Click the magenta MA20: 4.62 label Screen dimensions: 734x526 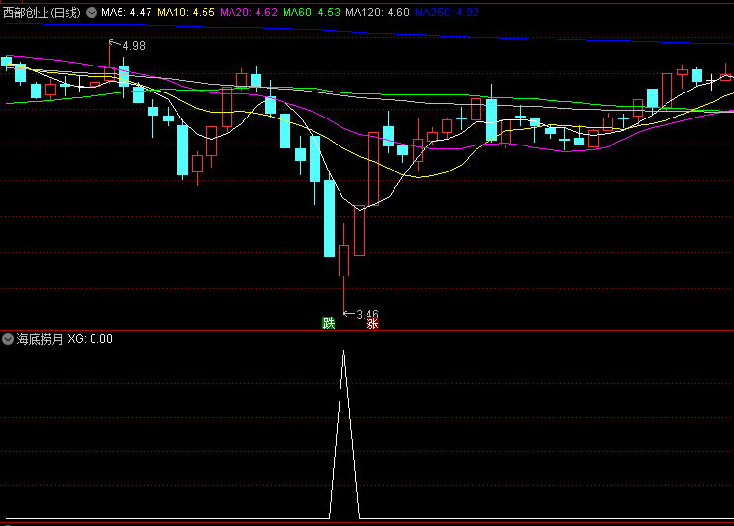point(249,13)
